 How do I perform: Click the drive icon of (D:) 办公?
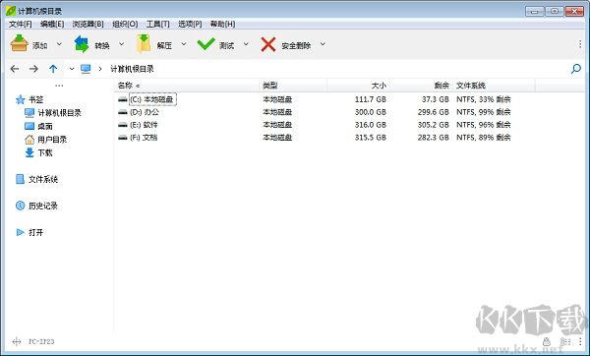coord(123,112)
